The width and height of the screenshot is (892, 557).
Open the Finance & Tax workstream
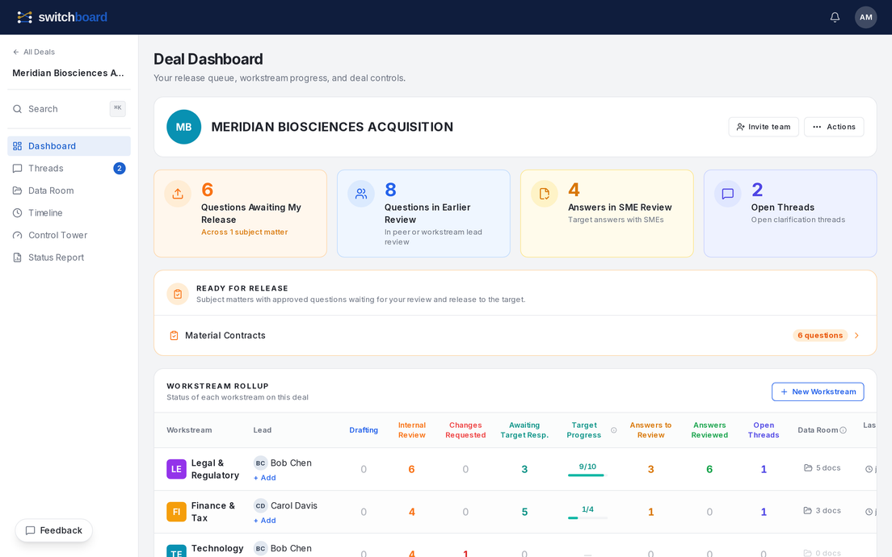coord(212,512)
